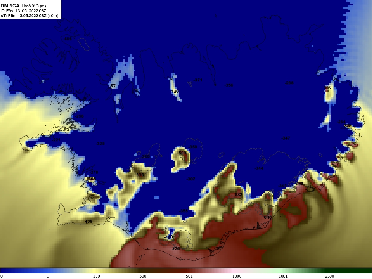
Task: Select the 'IT: Fös. 13. 05. 2022 06Z' line
Action: pyautogui.click(x=23, y=11)
